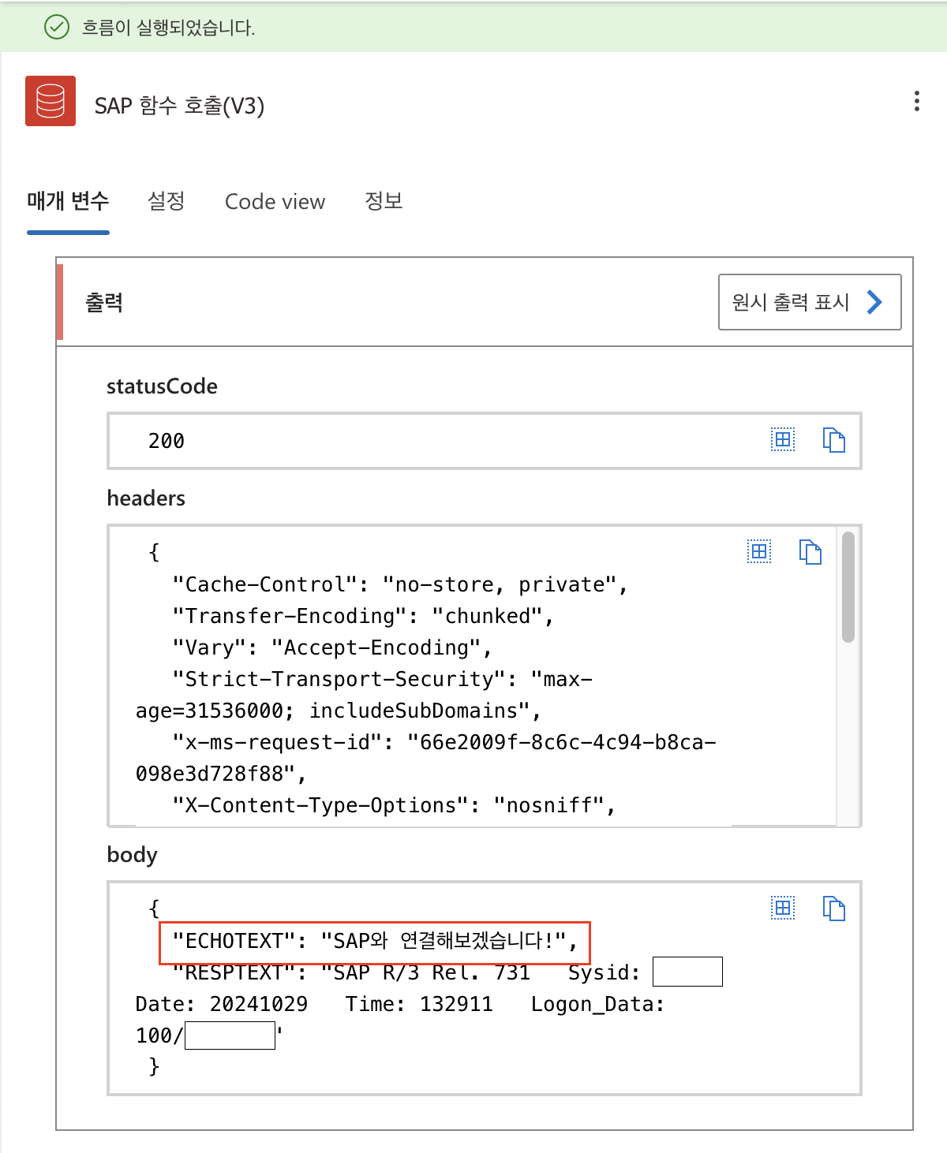The width and height of the screenshot is (947, 1153).
Task: Switch to the 설정 tab
Action: [x=166, y=201]
